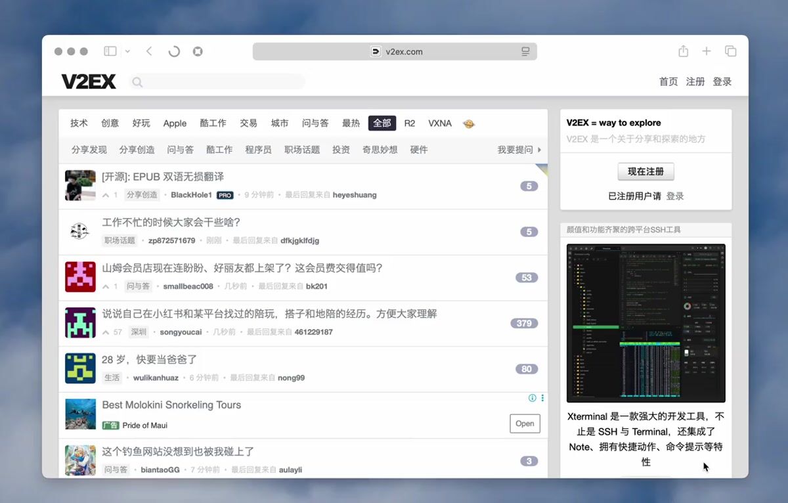Image resolution: width=788 pixels, height=503 pixels.
Task: Click the 生活 node tag
Action: [x=112, y=378]
